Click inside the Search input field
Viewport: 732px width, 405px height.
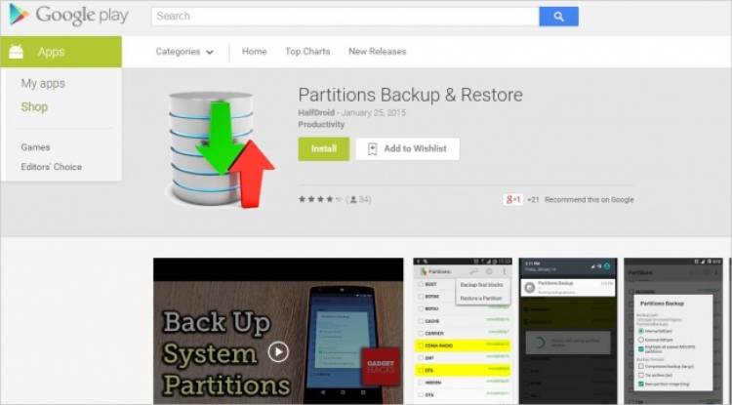345,17
